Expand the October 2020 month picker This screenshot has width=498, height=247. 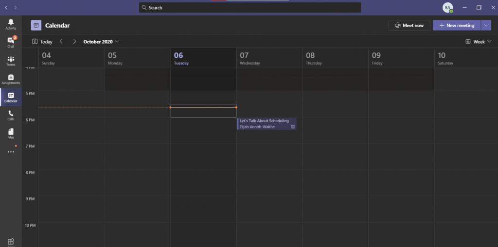101,42
